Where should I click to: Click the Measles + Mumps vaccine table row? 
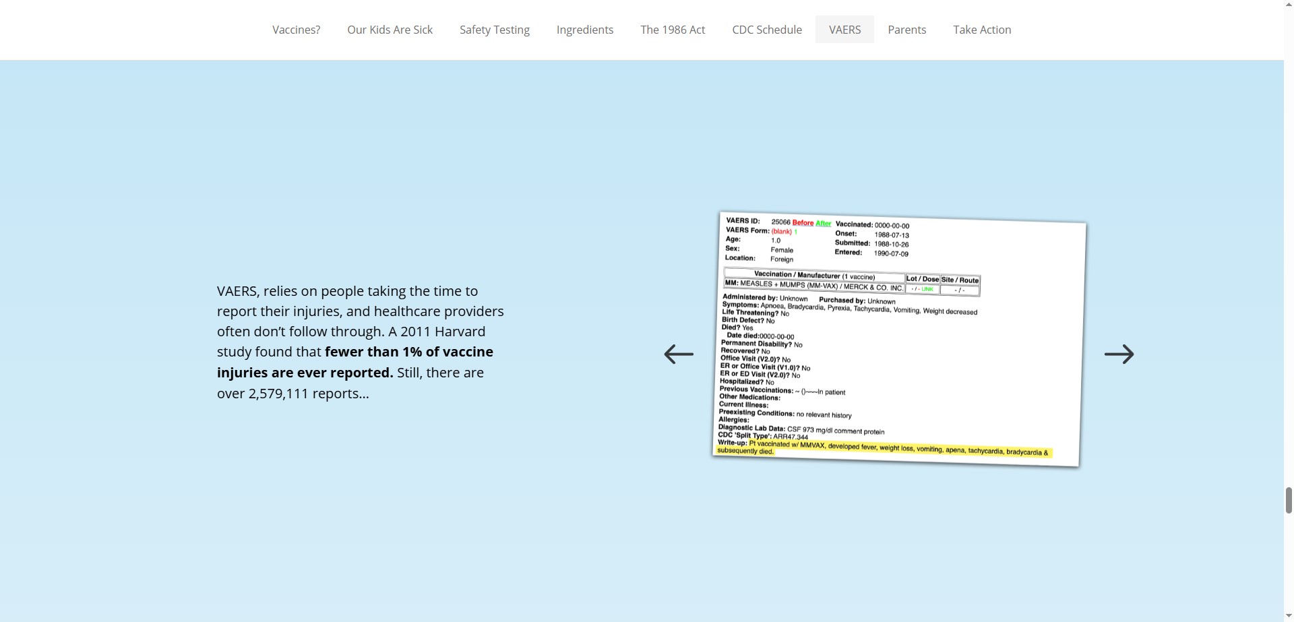813,286
